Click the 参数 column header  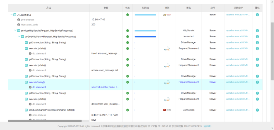click(106, 8)
